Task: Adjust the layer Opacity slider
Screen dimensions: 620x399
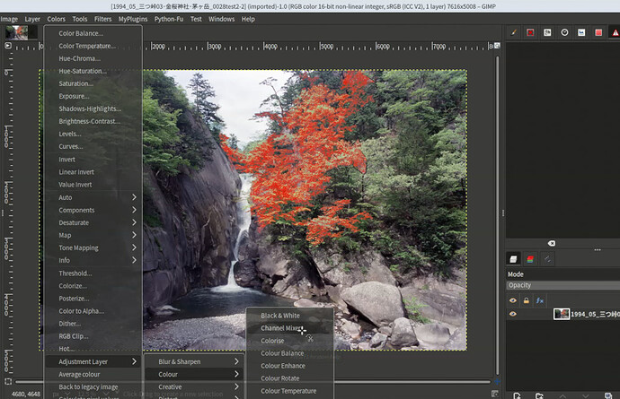Action: click(x=563, y=285)
